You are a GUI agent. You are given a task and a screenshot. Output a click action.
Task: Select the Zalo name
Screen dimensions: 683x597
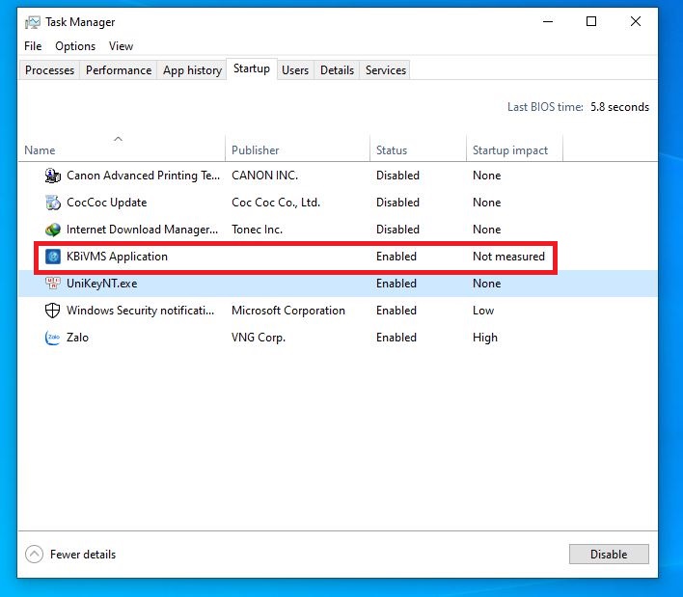click(x=77, y=338)
